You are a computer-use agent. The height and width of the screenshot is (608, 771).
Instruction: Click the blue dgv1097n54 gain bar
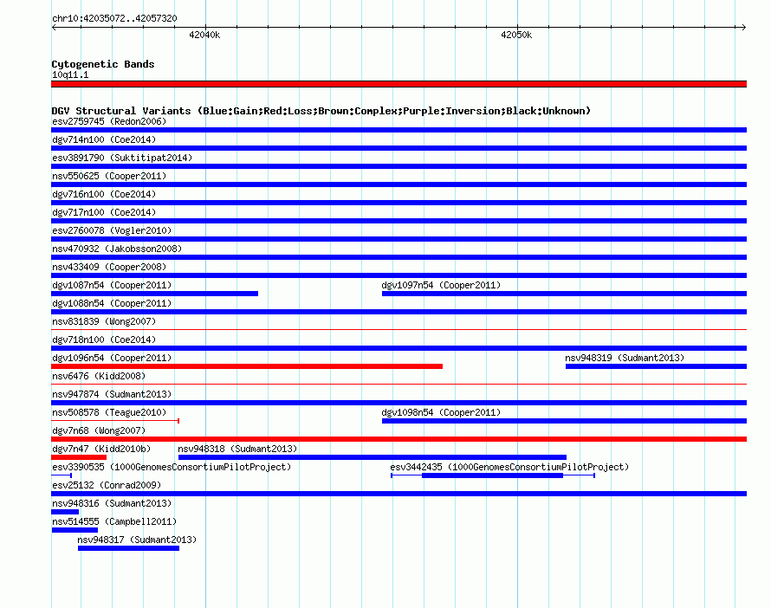[x=565, y=294]
